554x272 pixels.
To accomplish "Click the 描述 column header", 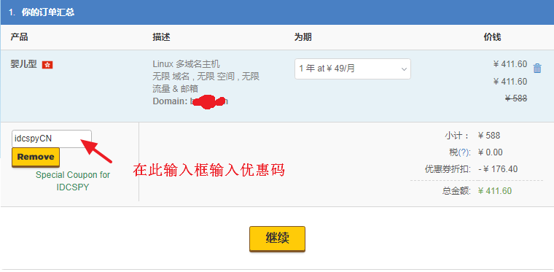I will [x=162, y=37].
